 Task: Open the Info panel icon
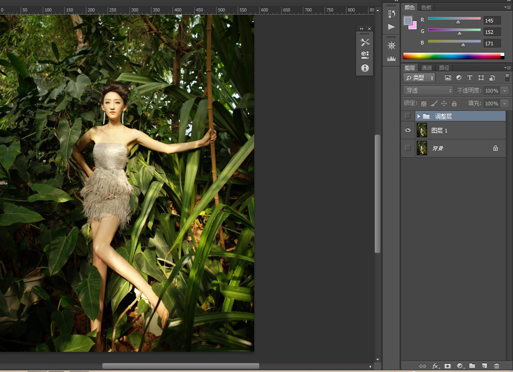point(365,68)
